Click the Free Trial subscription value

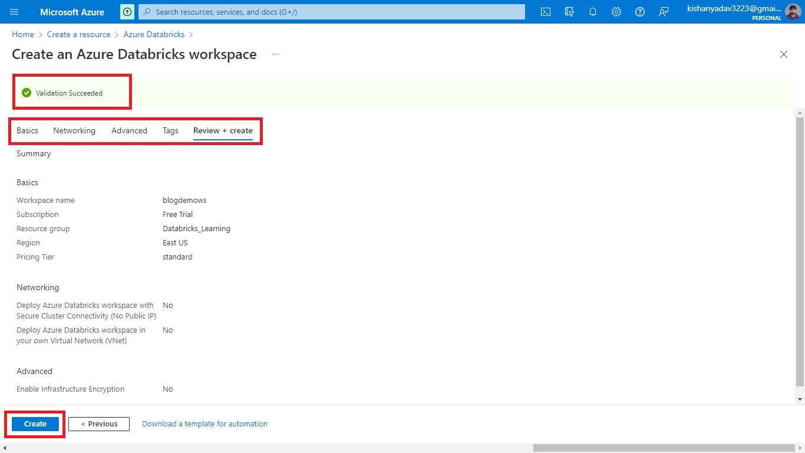(x=177, y=214)
